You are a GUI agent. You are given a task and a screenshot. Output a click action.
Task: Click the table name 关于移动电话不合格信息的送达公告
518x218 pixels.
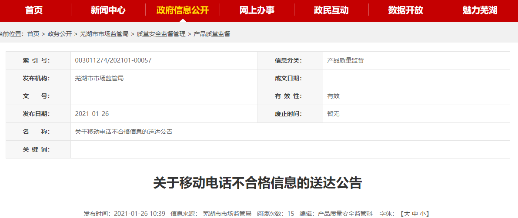click(124, 132)
